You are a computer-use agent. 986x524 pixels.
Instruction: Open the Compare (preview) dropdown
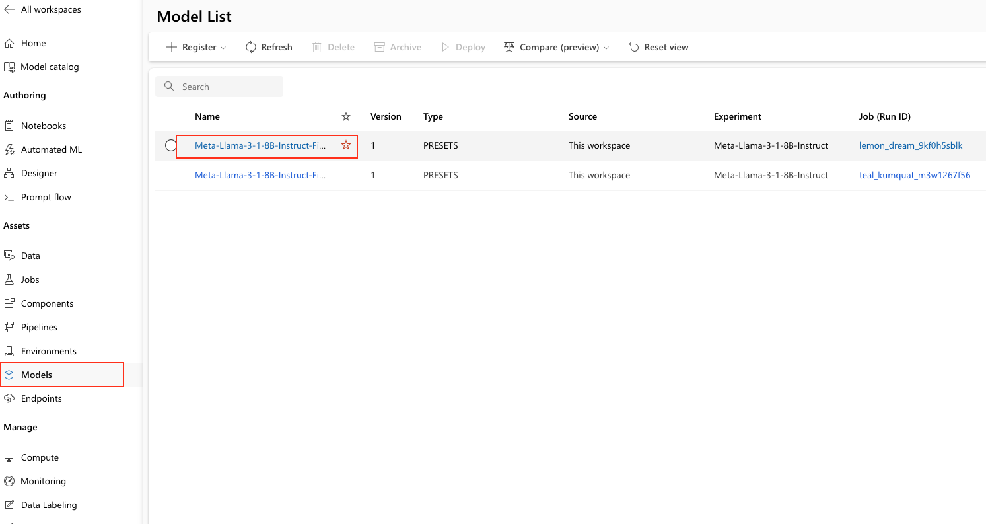pyautogui.click(x=556, y=47)
